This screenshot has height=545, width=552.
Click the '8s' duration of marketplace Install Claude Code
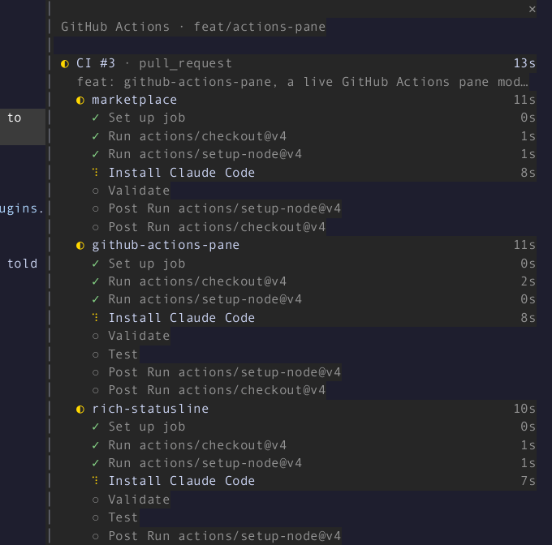click(528, 173)
